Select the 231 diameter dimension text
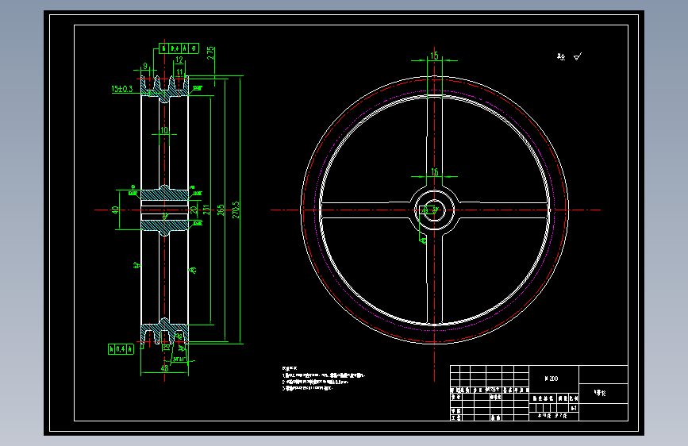The height and width of the screenshot is (446, 688). (206, 210)
